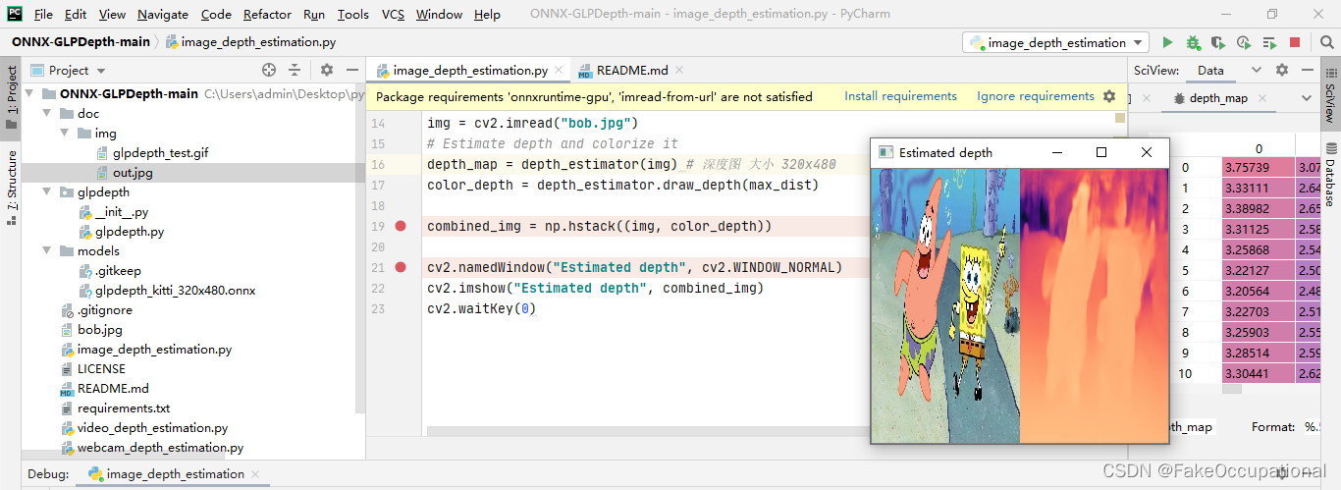Open the Navigate menu

click(x=163, y=15)
